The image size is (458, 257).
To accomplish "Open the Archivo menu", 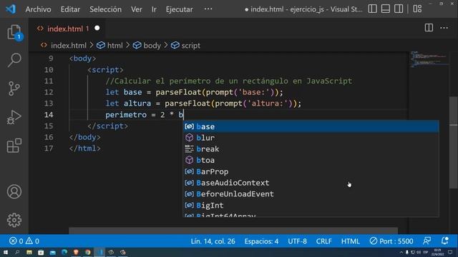I will tap(38, 9).
